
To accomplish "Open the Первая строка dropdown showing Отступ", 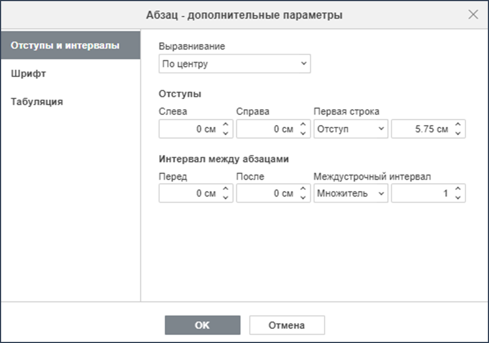I will [351, 129].
